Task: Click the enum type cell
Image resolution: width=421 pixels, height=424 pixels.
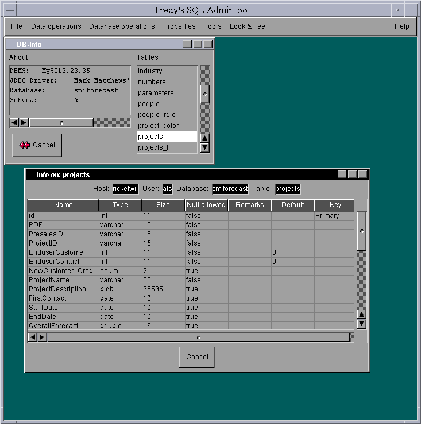Action: (x=120, y=271)
